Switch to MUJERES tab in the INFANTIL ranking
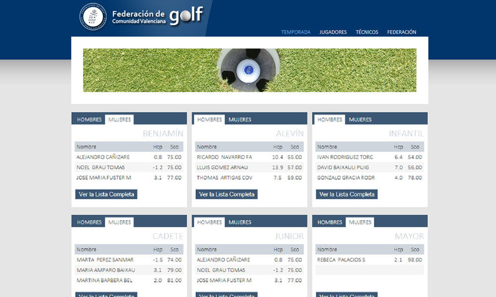This screenshot has height=297, width=496. tap(360, 119)
